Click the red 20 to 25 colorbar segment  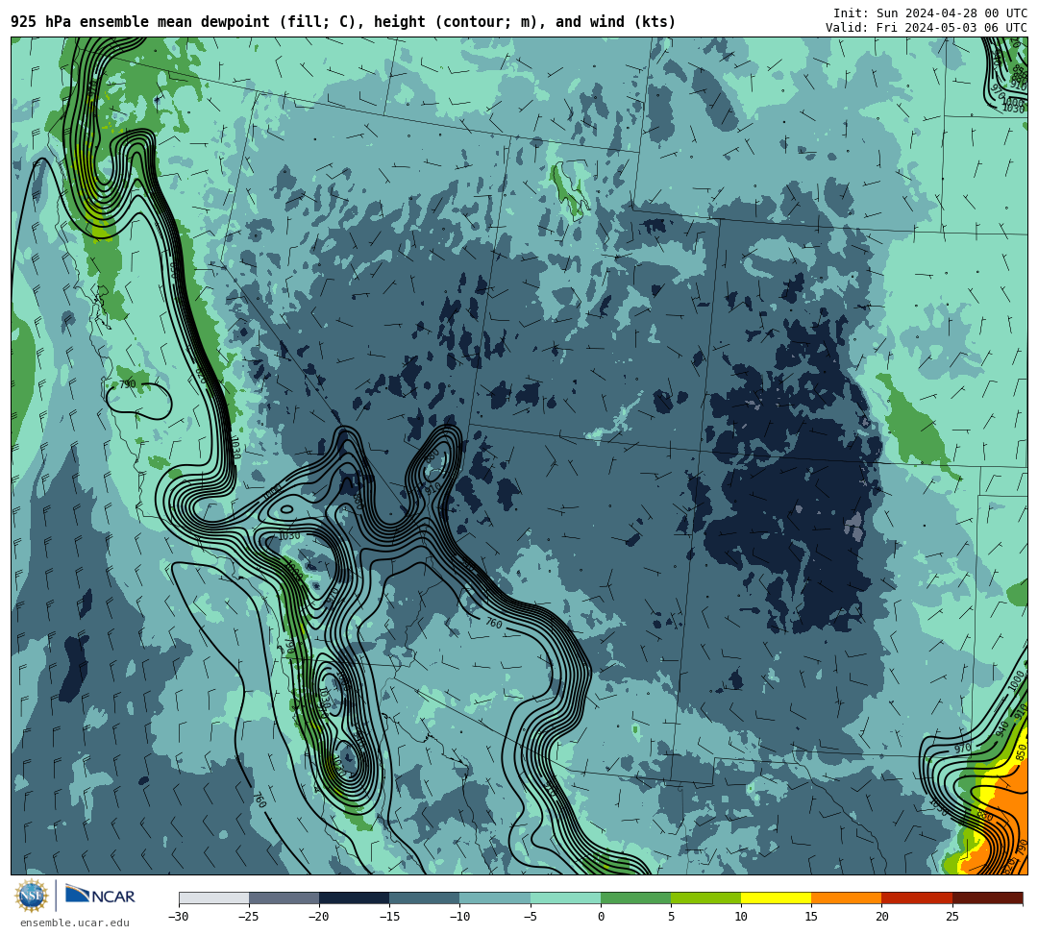917,898
